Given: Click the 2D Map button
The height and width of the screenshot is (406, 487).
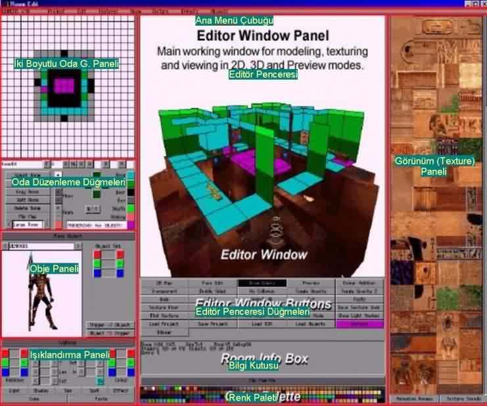Looking at the screenshot, I should 164,283.
